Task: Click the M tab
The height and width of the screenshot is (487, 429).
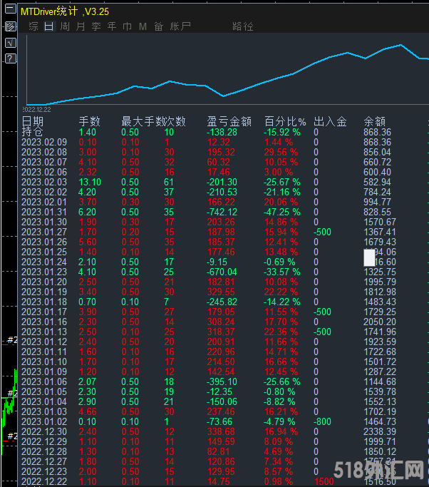Action: tap(143, 27)
